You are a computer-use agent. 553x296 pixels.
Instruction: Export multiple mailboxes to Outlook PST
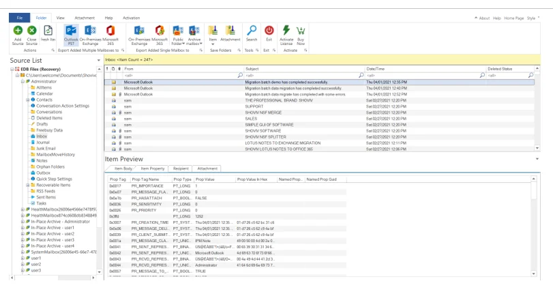click(71, 35)
